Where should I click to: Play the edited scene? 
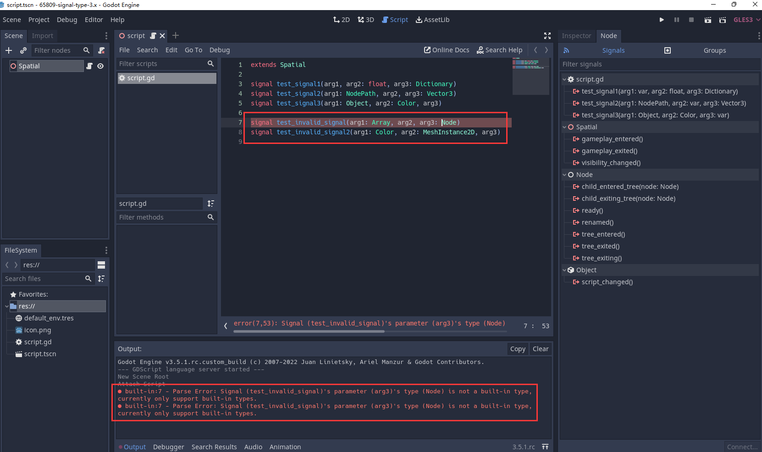coord(708,20)
